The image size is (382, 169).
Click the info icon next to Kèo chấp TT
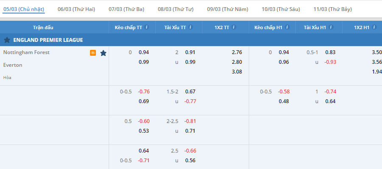tap(146, 27)
